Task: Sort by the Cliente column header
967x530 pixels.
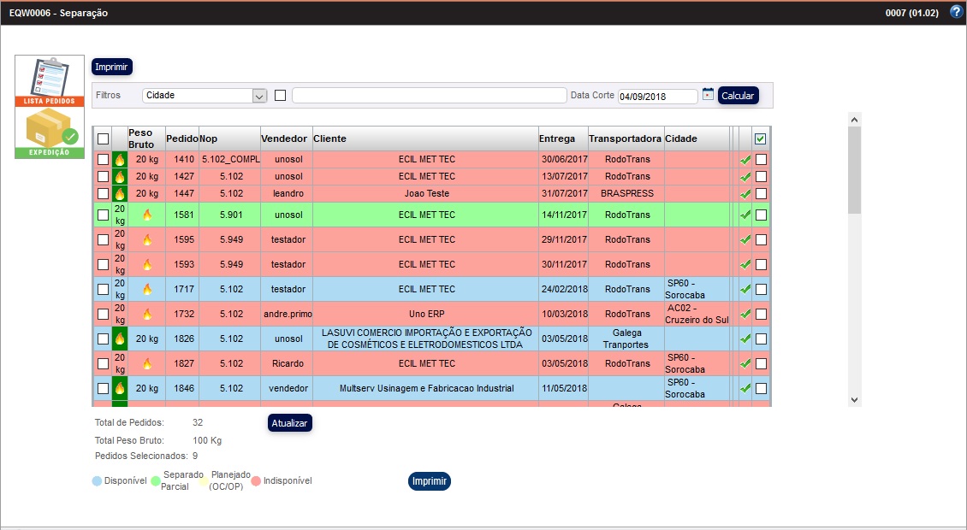Action: point(424,138)
